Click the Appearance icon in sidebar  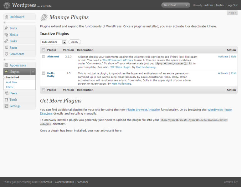tap(6, 65)
